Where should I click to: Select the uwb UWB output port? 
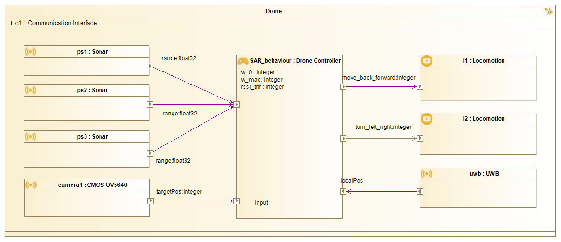tap(420, 192)
